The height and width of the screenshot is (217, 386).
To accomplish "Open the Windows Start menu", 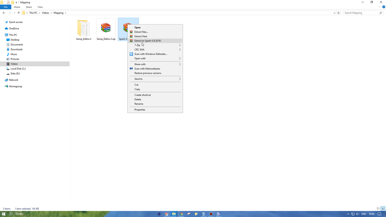I will (x=4, y=214).
